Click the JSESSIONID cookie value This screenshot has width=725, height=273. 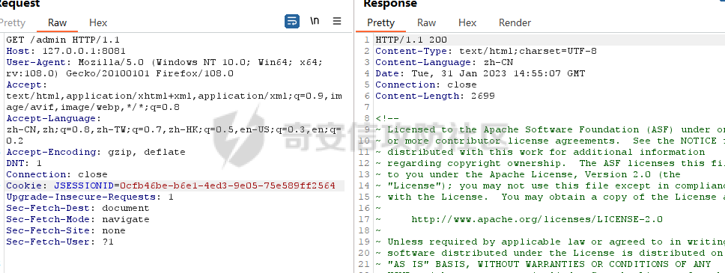pyautogui.click(x=228, y=185)
